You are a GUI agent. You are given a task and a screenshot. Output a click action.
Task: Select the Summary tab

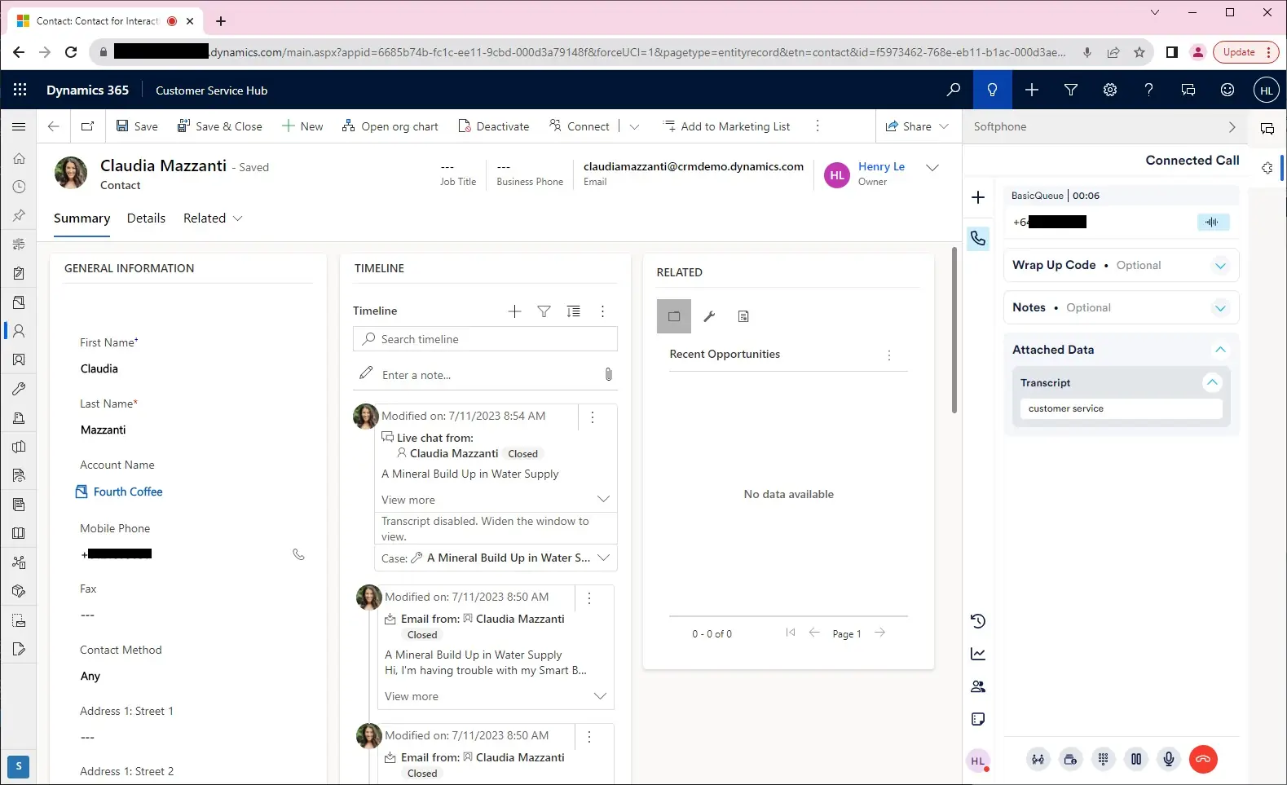(82, 218)
